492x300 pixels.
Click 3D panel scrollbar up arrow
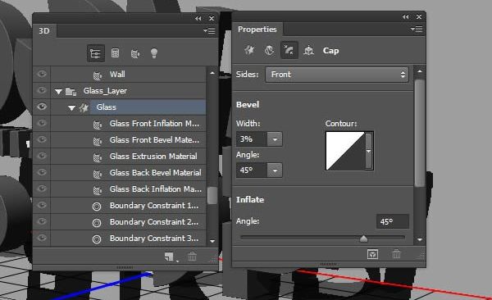pyautogui.click(x=212, y=73)
